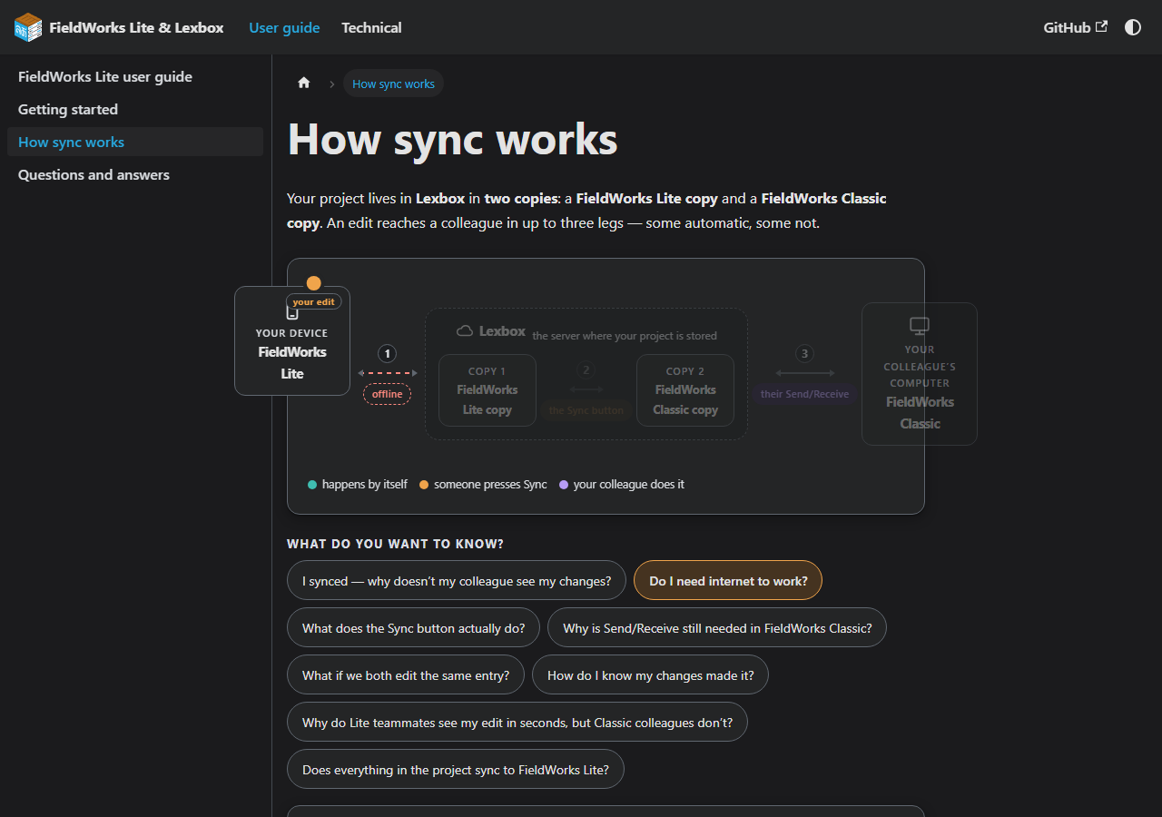Screen dimensions: 1162x817
Task: Click the bold word 'Lexbox' in the intro paragraph
Action: (440, 198)
